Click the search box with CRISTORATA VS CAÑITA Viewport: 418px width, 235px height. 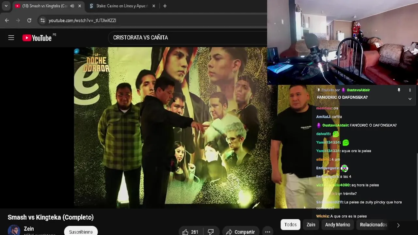(188, 38)
